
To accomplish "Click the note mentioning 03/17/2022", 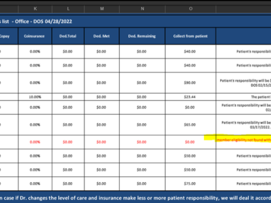I will click(244, 125).
